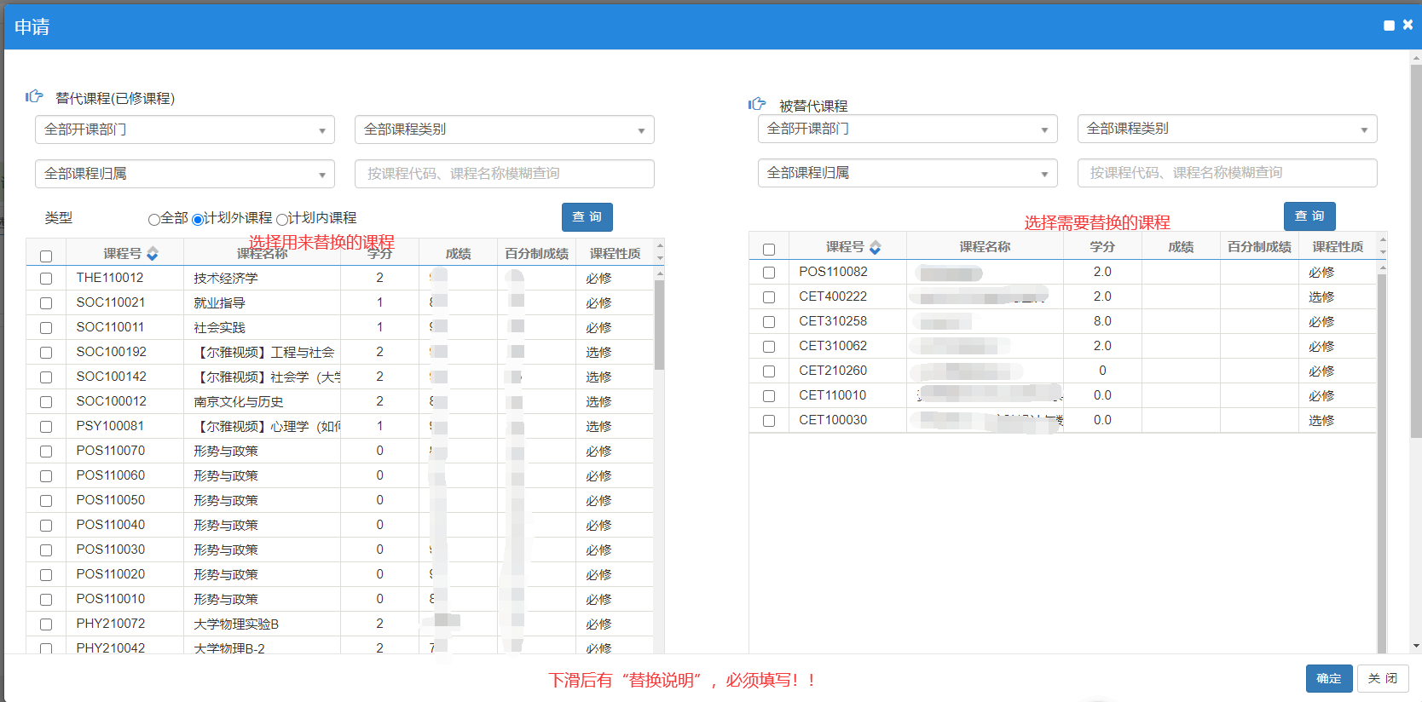Click the right course code search field
1422x702 pixels.
[x=1227, y=173]
